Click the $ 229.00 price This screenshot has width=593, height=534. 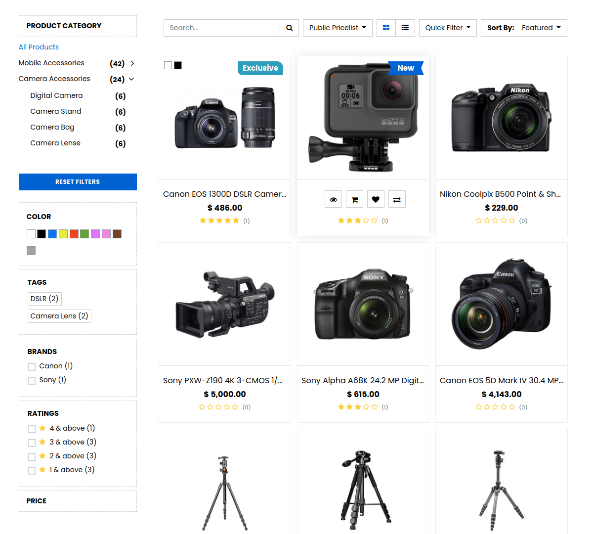(x=502, y=208)
